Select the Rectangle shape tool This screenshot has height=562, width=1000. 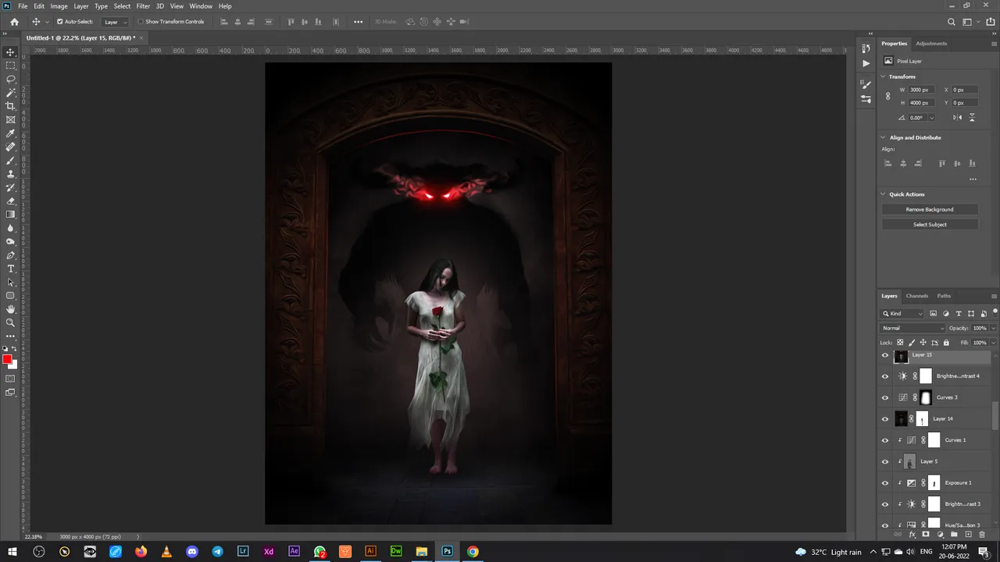(x=11, y=296)
